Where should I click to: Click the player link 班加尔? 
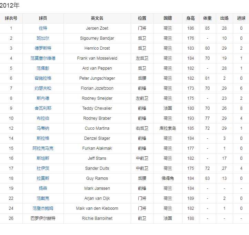43,38
